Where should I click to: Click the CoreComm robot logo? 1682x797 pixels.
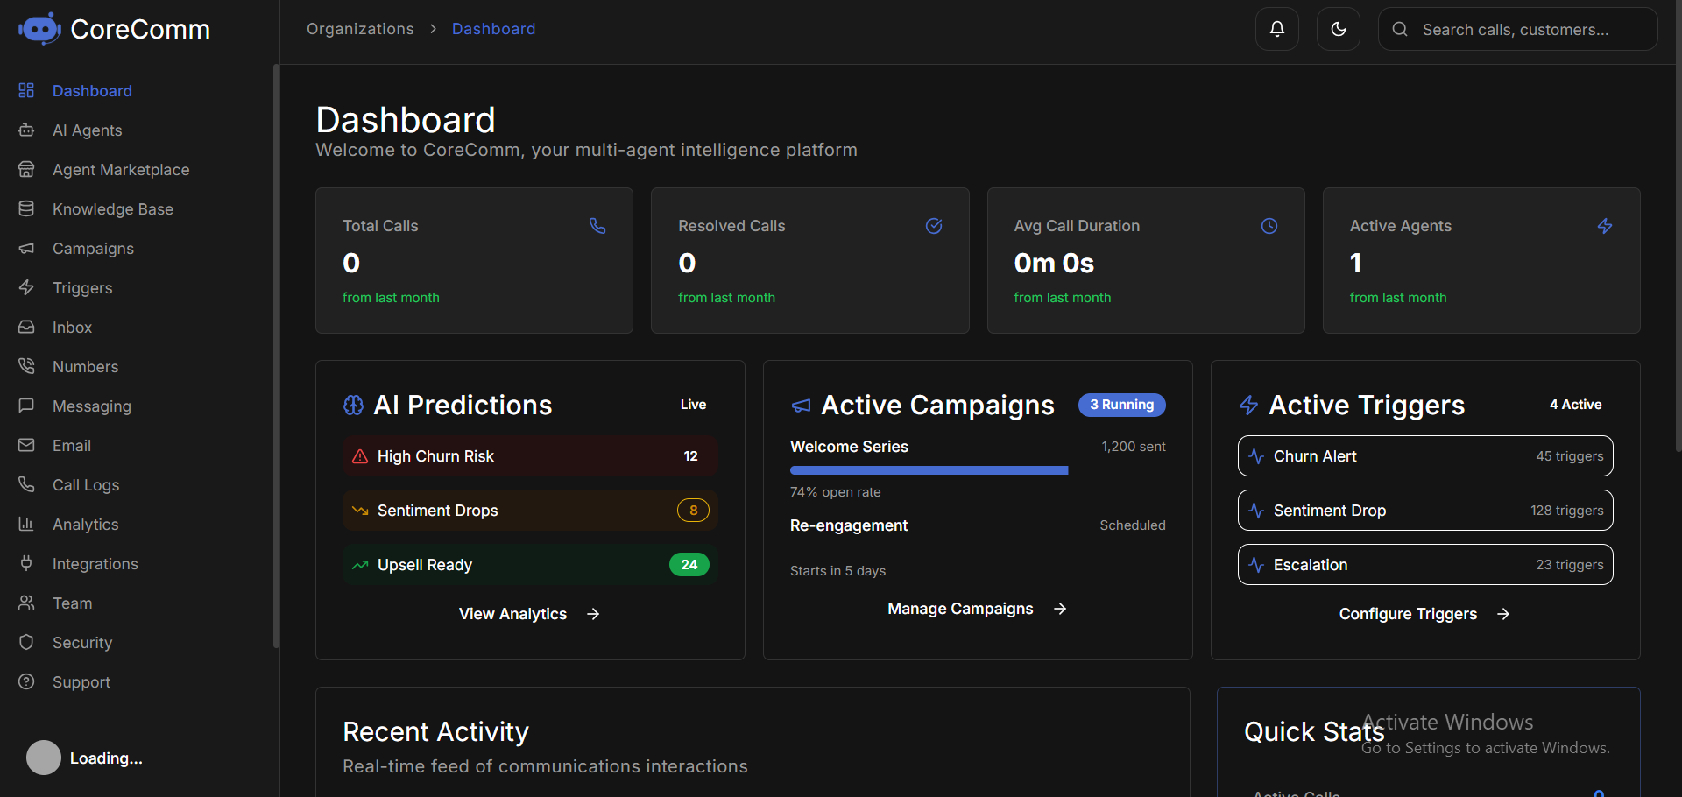39,29
